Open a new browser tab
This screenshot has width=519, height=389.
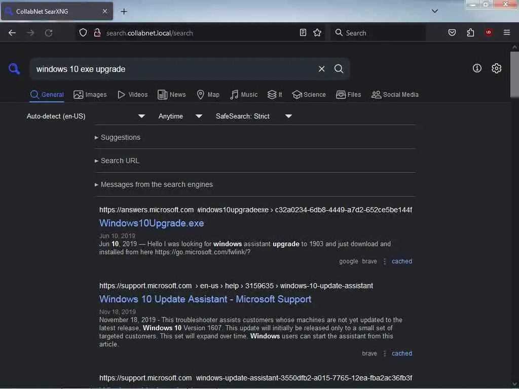coord(124,11)
